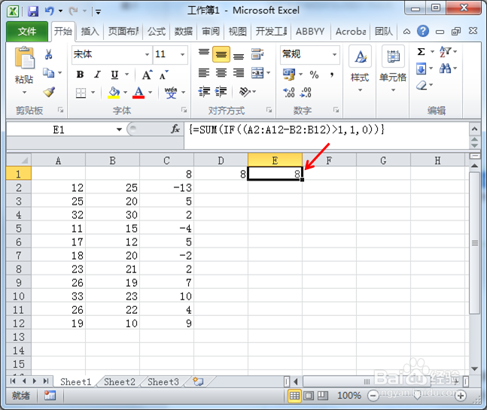The height and width of the screenshot is (410, 487).
Task: Decrease decimal places
Action: tap(306, 93)
